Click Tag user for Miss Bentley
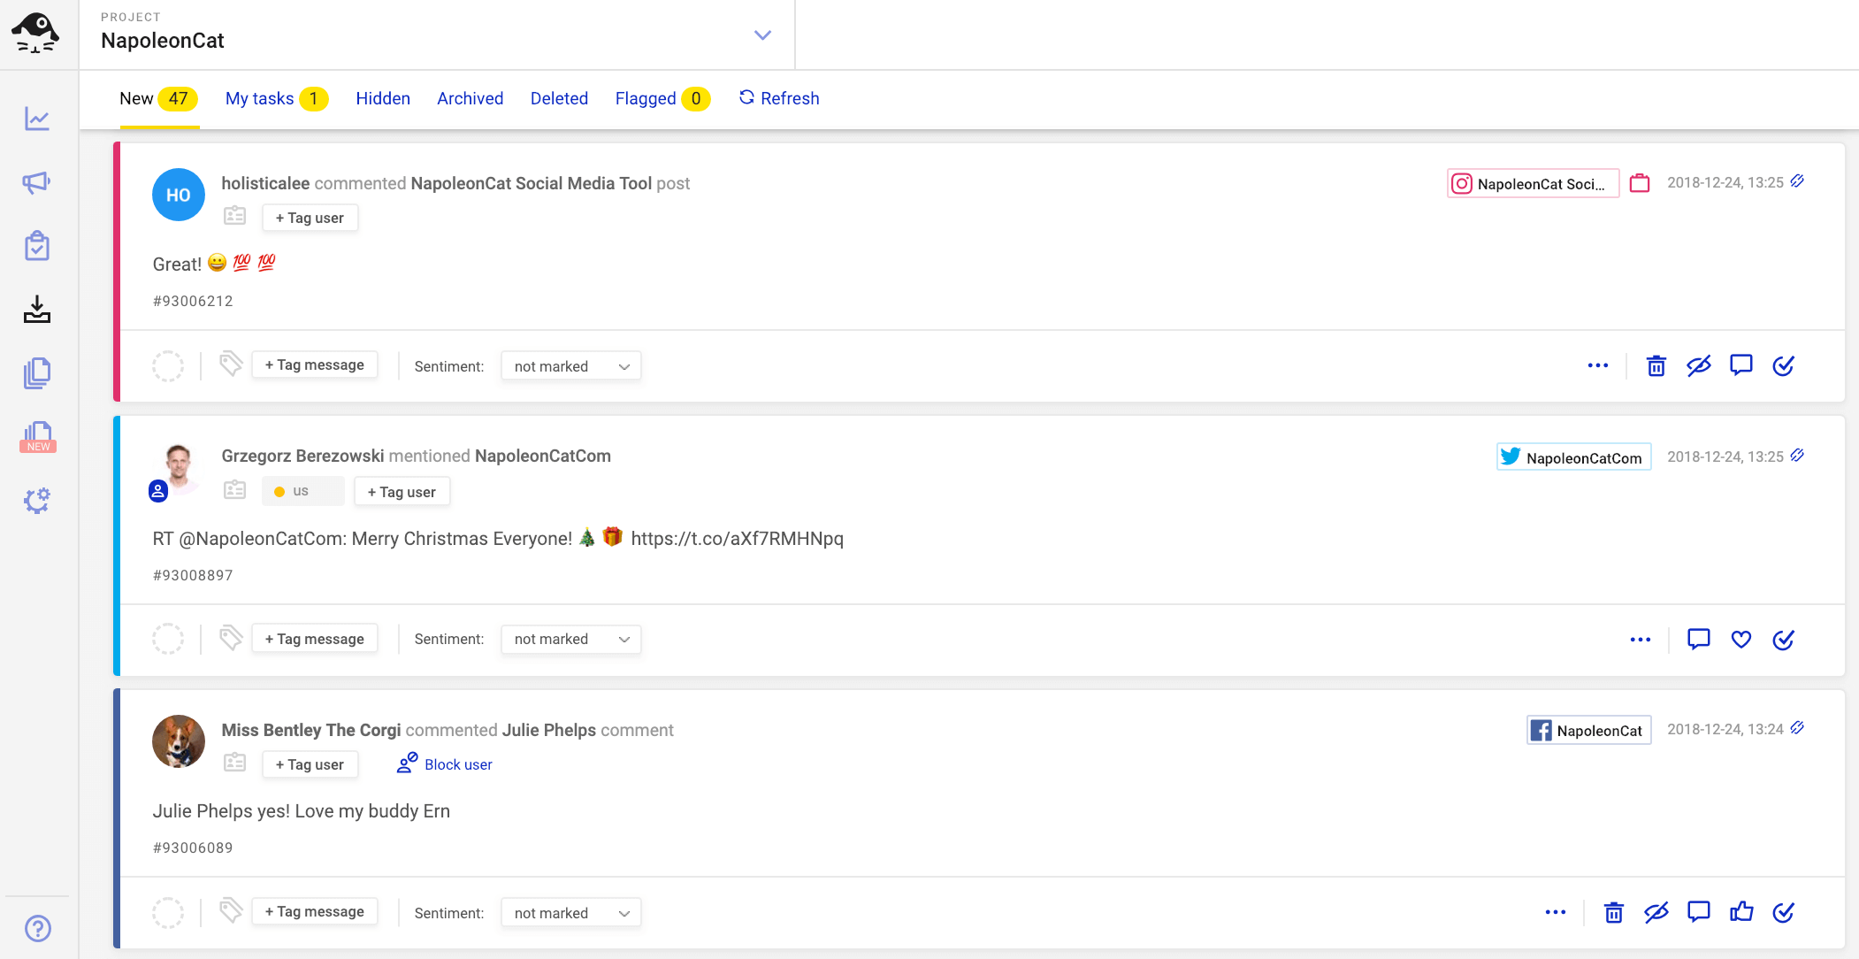 [x=310, y=764]
